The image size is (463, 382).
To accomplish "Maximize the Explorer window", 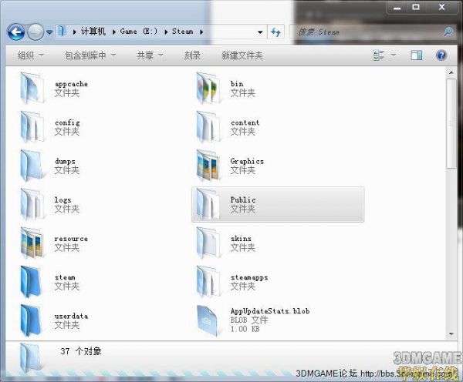I will point(416,7).
